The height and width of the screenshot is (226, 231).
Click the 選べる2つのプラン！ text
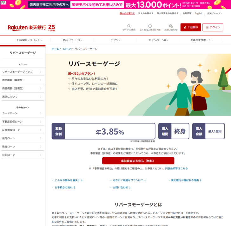click(x=82, y=73)
